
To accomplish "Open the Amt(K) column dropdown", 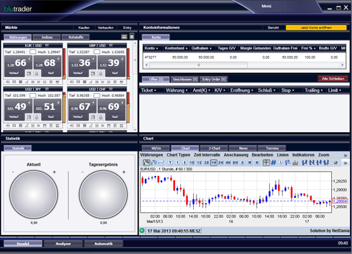I will click(209, 90).
